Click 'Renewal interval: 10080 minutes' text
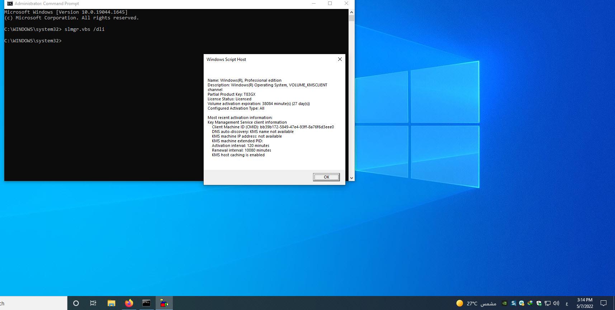Screen dimensions: 615x310 click(x=241, y=150)
